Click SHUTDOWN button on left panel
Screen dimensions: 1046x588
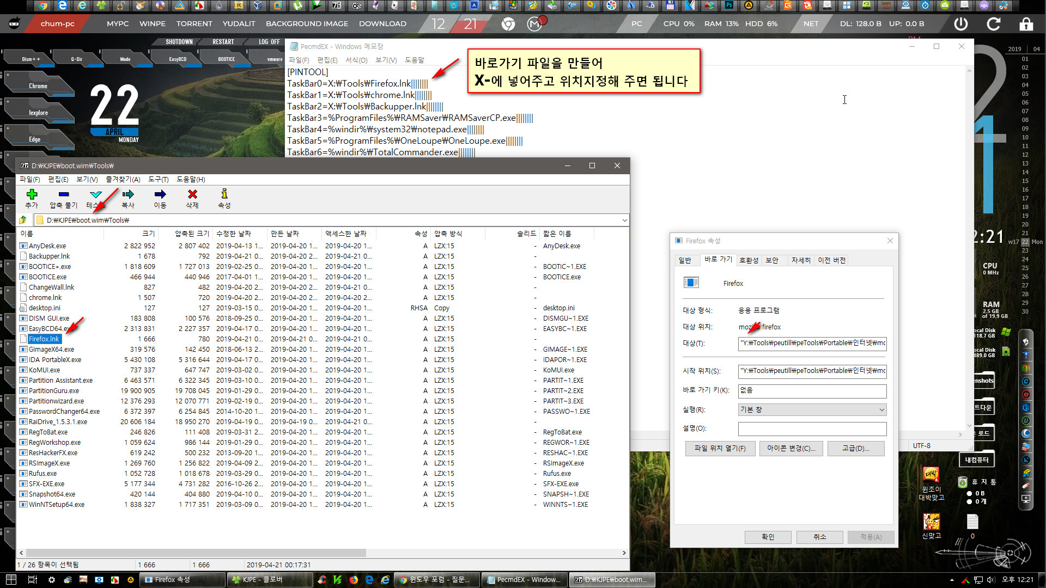pos(179,42)
